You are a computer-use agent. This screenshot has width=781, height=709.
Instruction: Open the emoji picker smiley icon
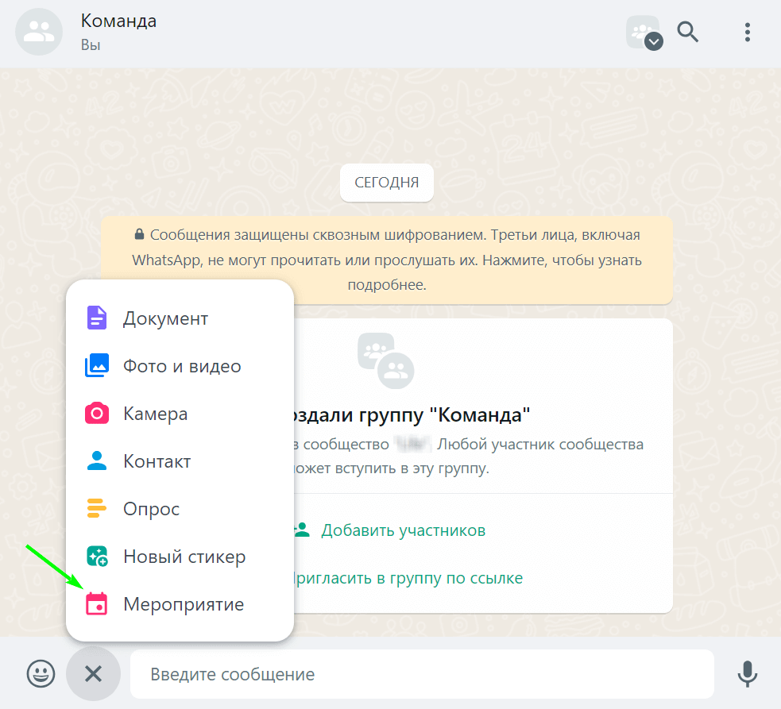click(x=41, y=673)
